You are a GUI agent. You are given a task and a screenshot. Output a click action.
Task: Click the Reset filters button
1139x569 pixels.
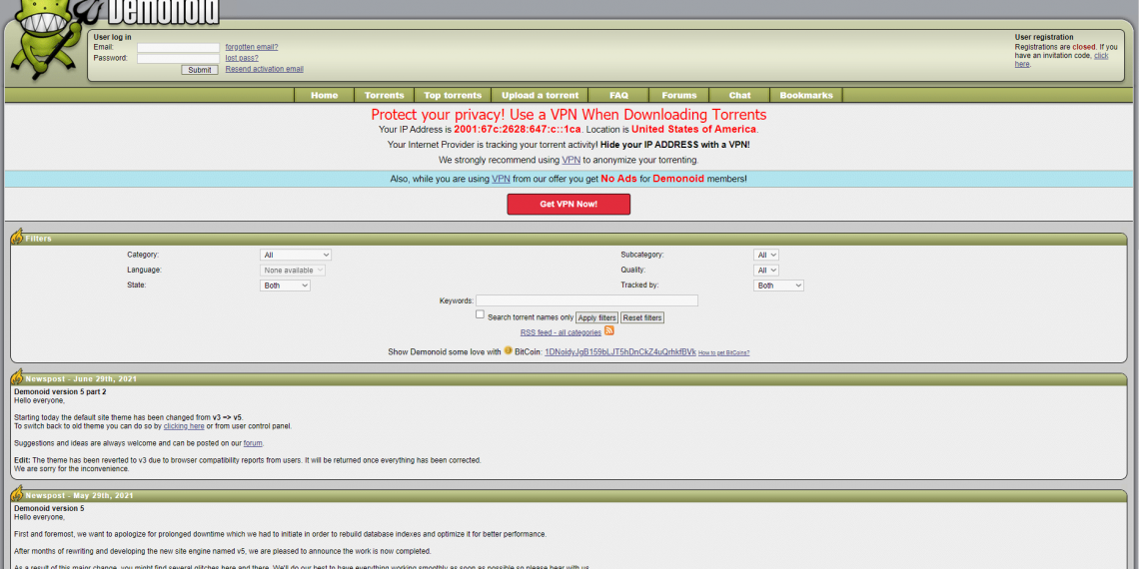[x=642, y=317]
